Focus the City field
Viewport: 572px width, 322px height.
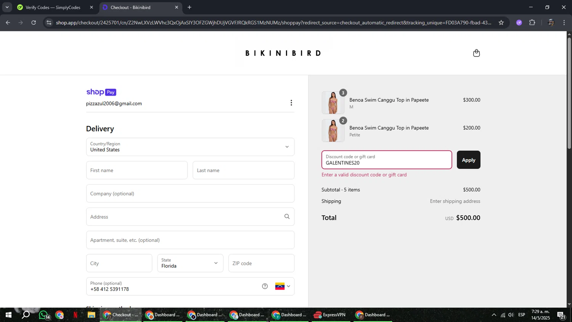pos(119,263)
